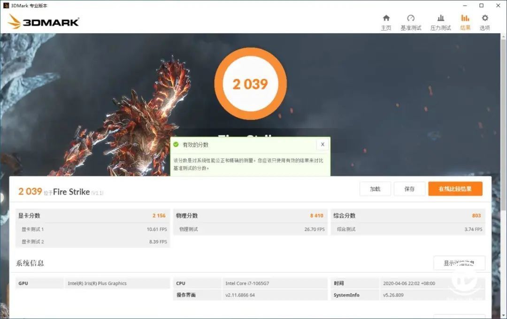Click GUI version v2.11.6866 64
This screenshot has width=507, height=319.
point(240,295)
